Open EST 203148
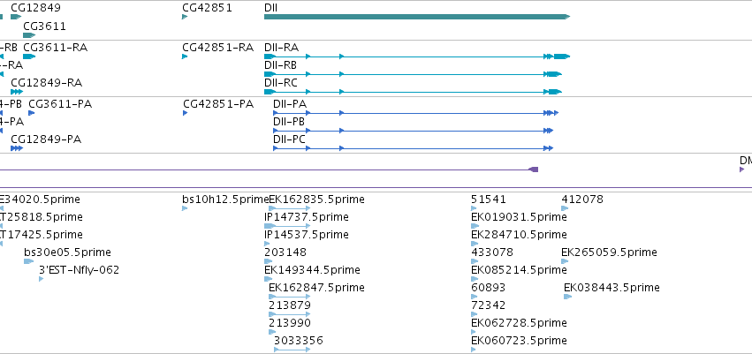 click(268, 261)
